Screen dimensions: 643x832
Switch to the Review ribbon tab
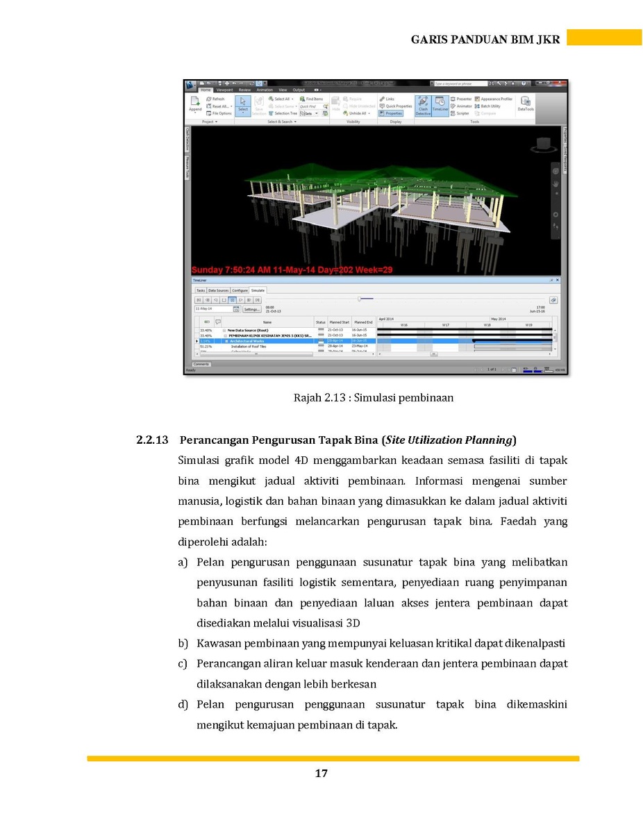(x=244, y=90)
